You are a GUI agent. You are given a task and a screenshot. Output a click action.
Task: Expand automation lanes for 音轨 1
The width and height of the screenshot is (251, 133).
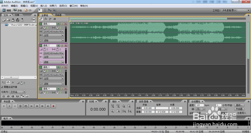pos(41,41)
